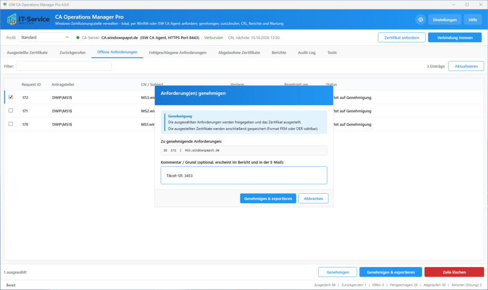
Task: Click the green connection status dot
Action: [x=78, y=38]
